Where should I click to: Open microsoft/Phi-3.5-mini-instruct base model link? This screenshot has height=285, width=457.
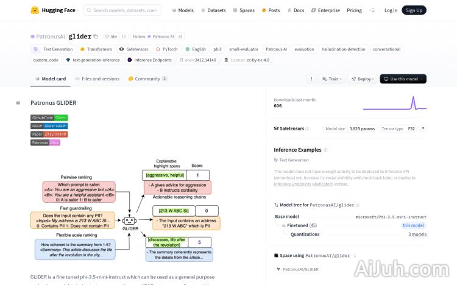[391, 217]
